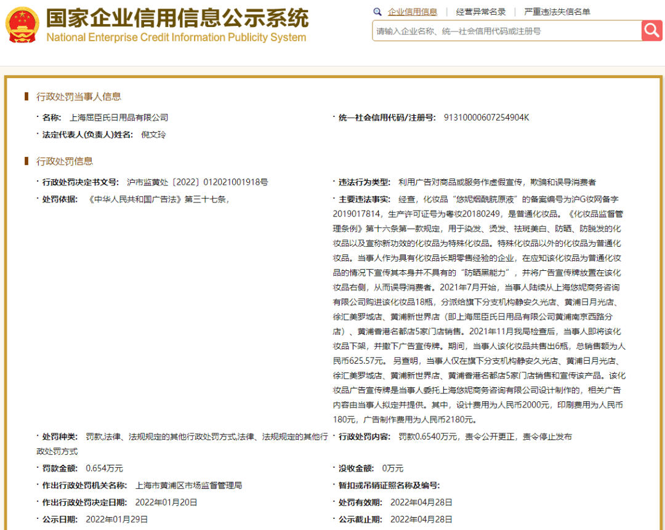Click the English National Enterprise Credit subtitle

176,38
